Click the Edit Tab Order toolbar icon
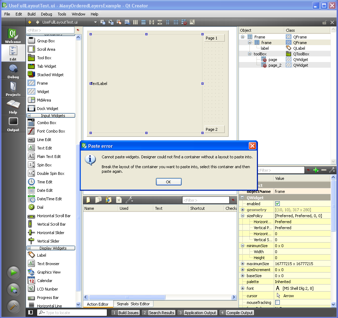Image resolution: width=338 pixels, height=318 pixels. click(127, 22)
